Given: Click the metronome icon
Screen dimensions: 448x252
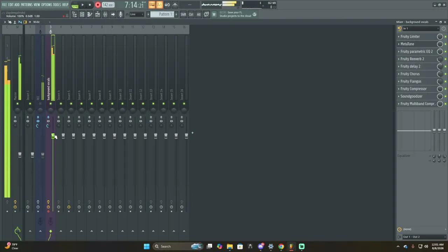Looking at the screenshot, I should pos(175,5).
